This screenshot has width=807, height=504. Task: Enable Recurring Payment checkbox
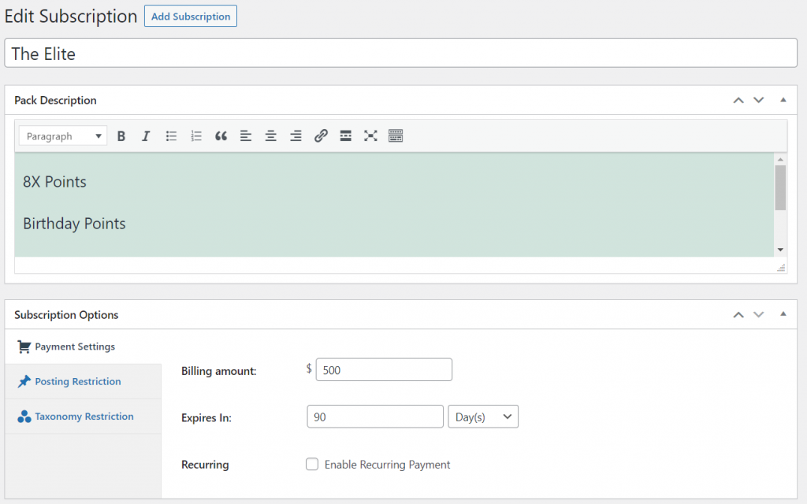(312, 465)
